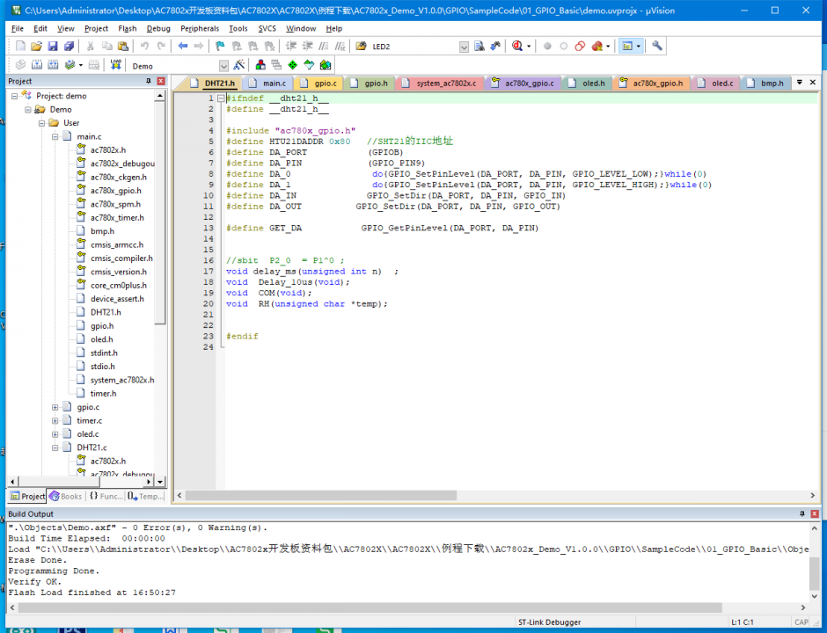This screenshot has height=633, width=827.
Task: Click the Cut scissors icon
Action: click(x=91, y=47)
